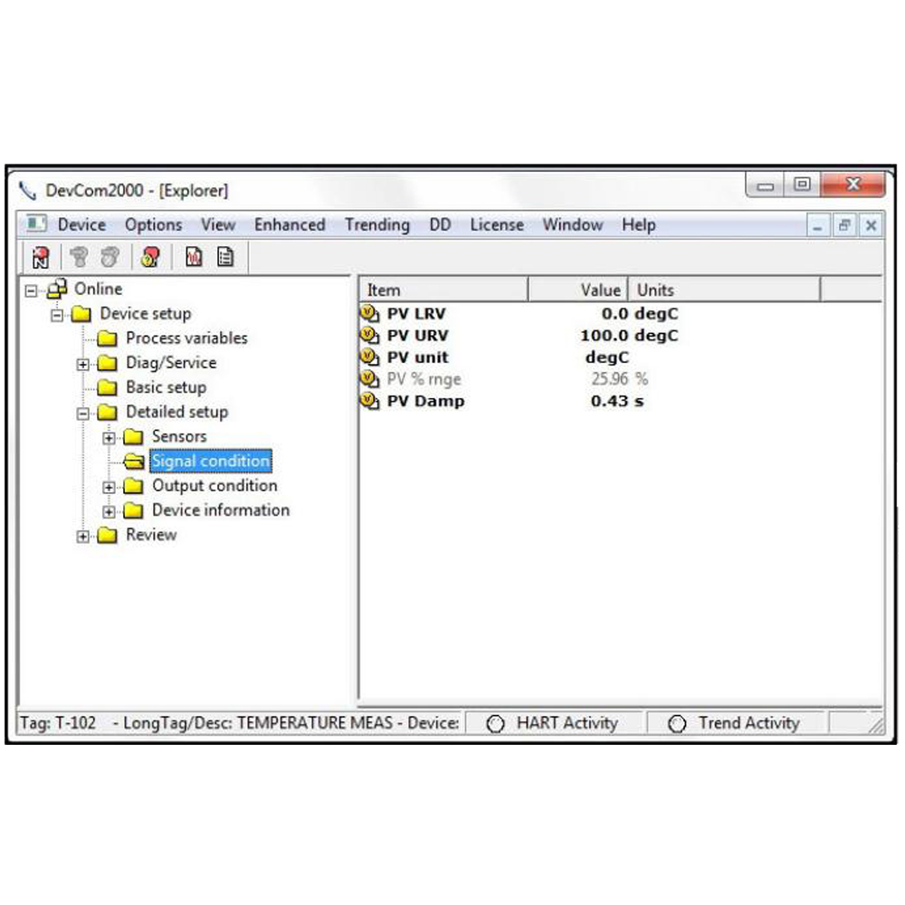The height and width of the screenshot is (905, 905).
Task: Open the Enhanced menu
Action: [290, 224]
